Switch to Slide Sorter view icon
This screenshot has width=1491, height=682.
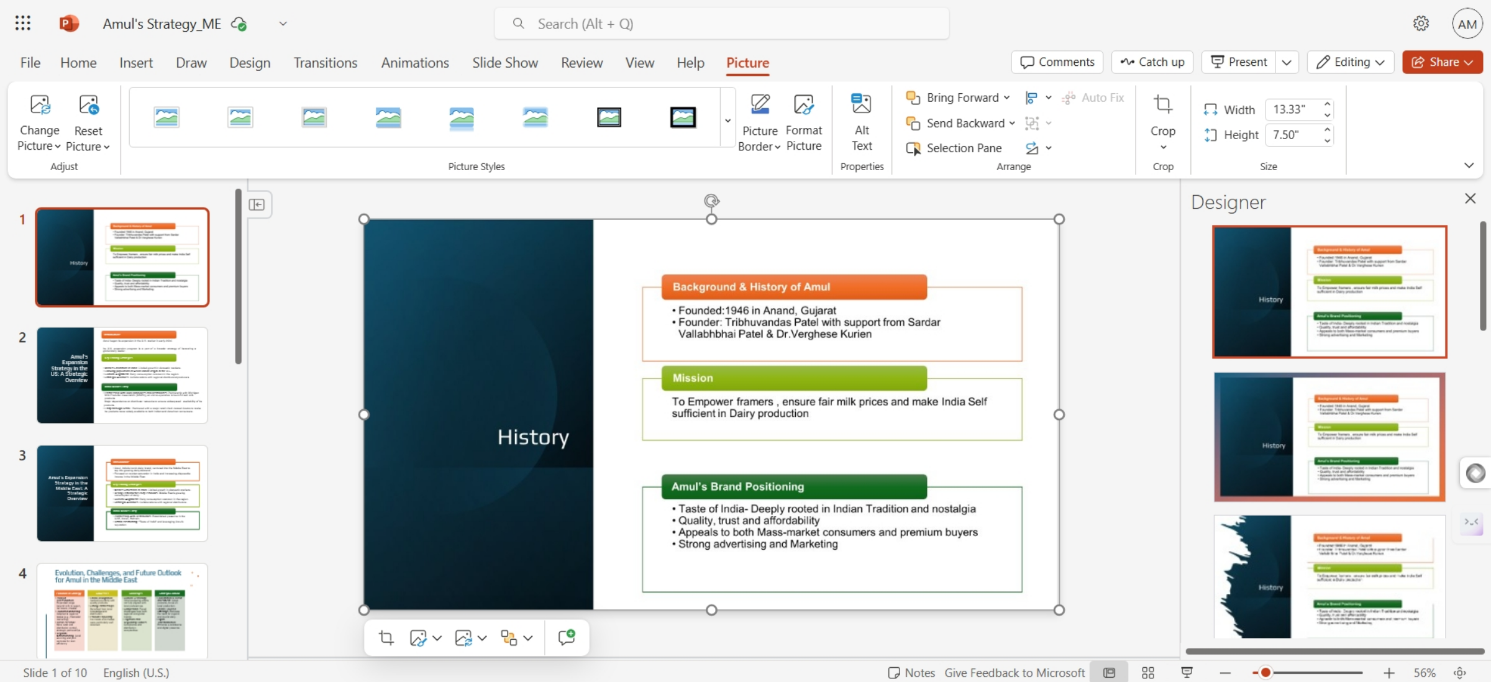coord(1148,673)
